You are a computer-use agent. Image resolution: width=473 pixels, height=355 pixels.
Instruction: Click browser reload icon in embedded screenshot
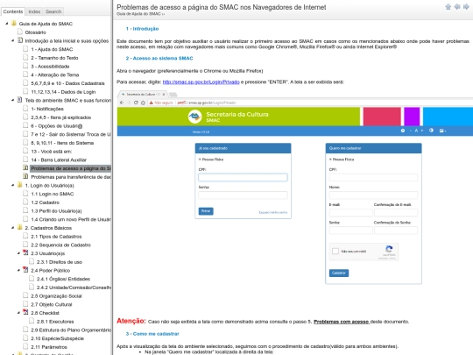[x=136, y=103]
